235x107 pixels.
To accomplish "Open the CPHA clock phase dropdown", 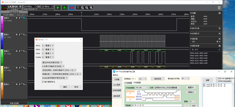I will (x=62, y=74).
